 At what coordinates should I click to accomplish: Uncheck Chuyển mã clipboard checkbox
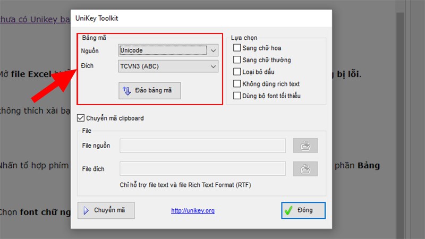coord(81,118)
